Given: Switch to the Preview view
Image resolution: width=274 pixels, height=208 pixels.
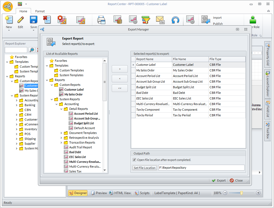Looking at the screenshot, I should coord(99,193).
